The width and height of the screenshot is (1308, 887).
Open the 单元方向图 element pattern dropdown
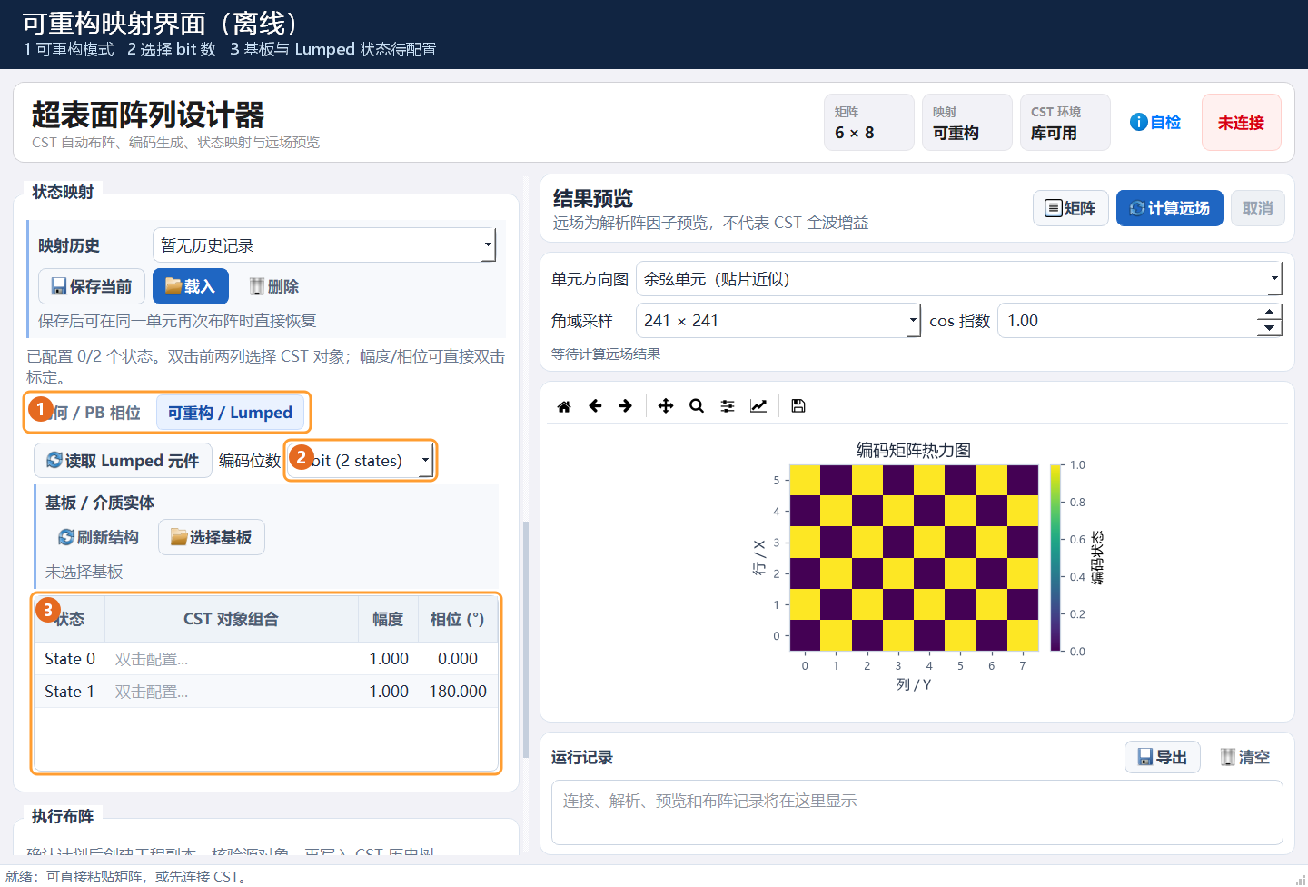959,279
